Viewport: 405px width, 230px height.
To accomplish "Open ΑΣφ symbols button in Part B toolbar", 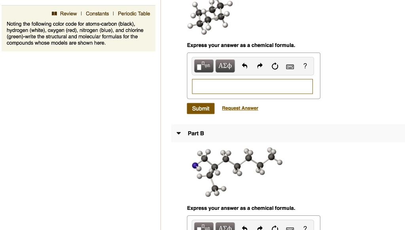I will [x=225, y=227].
